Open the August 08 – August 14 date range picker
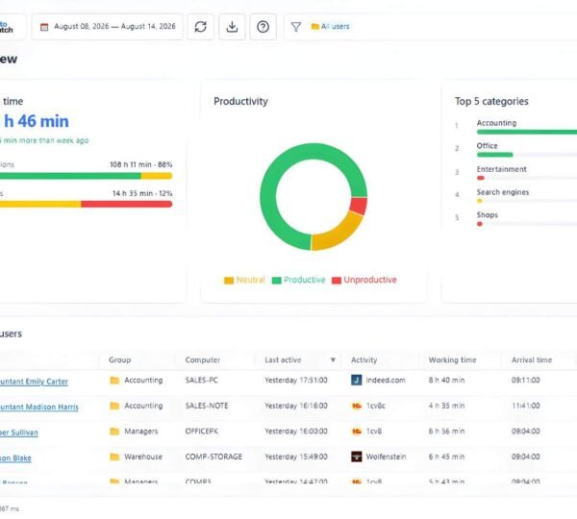Screen dimensions: 577x519 pyautogui.click(x=107, y=27)
